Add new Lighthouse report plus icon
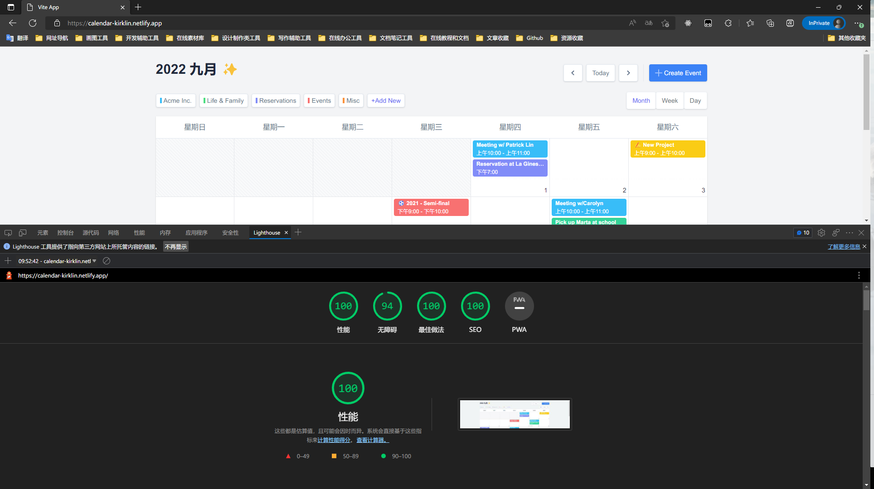Screen dimensions: 874x489 pos(8,261)
